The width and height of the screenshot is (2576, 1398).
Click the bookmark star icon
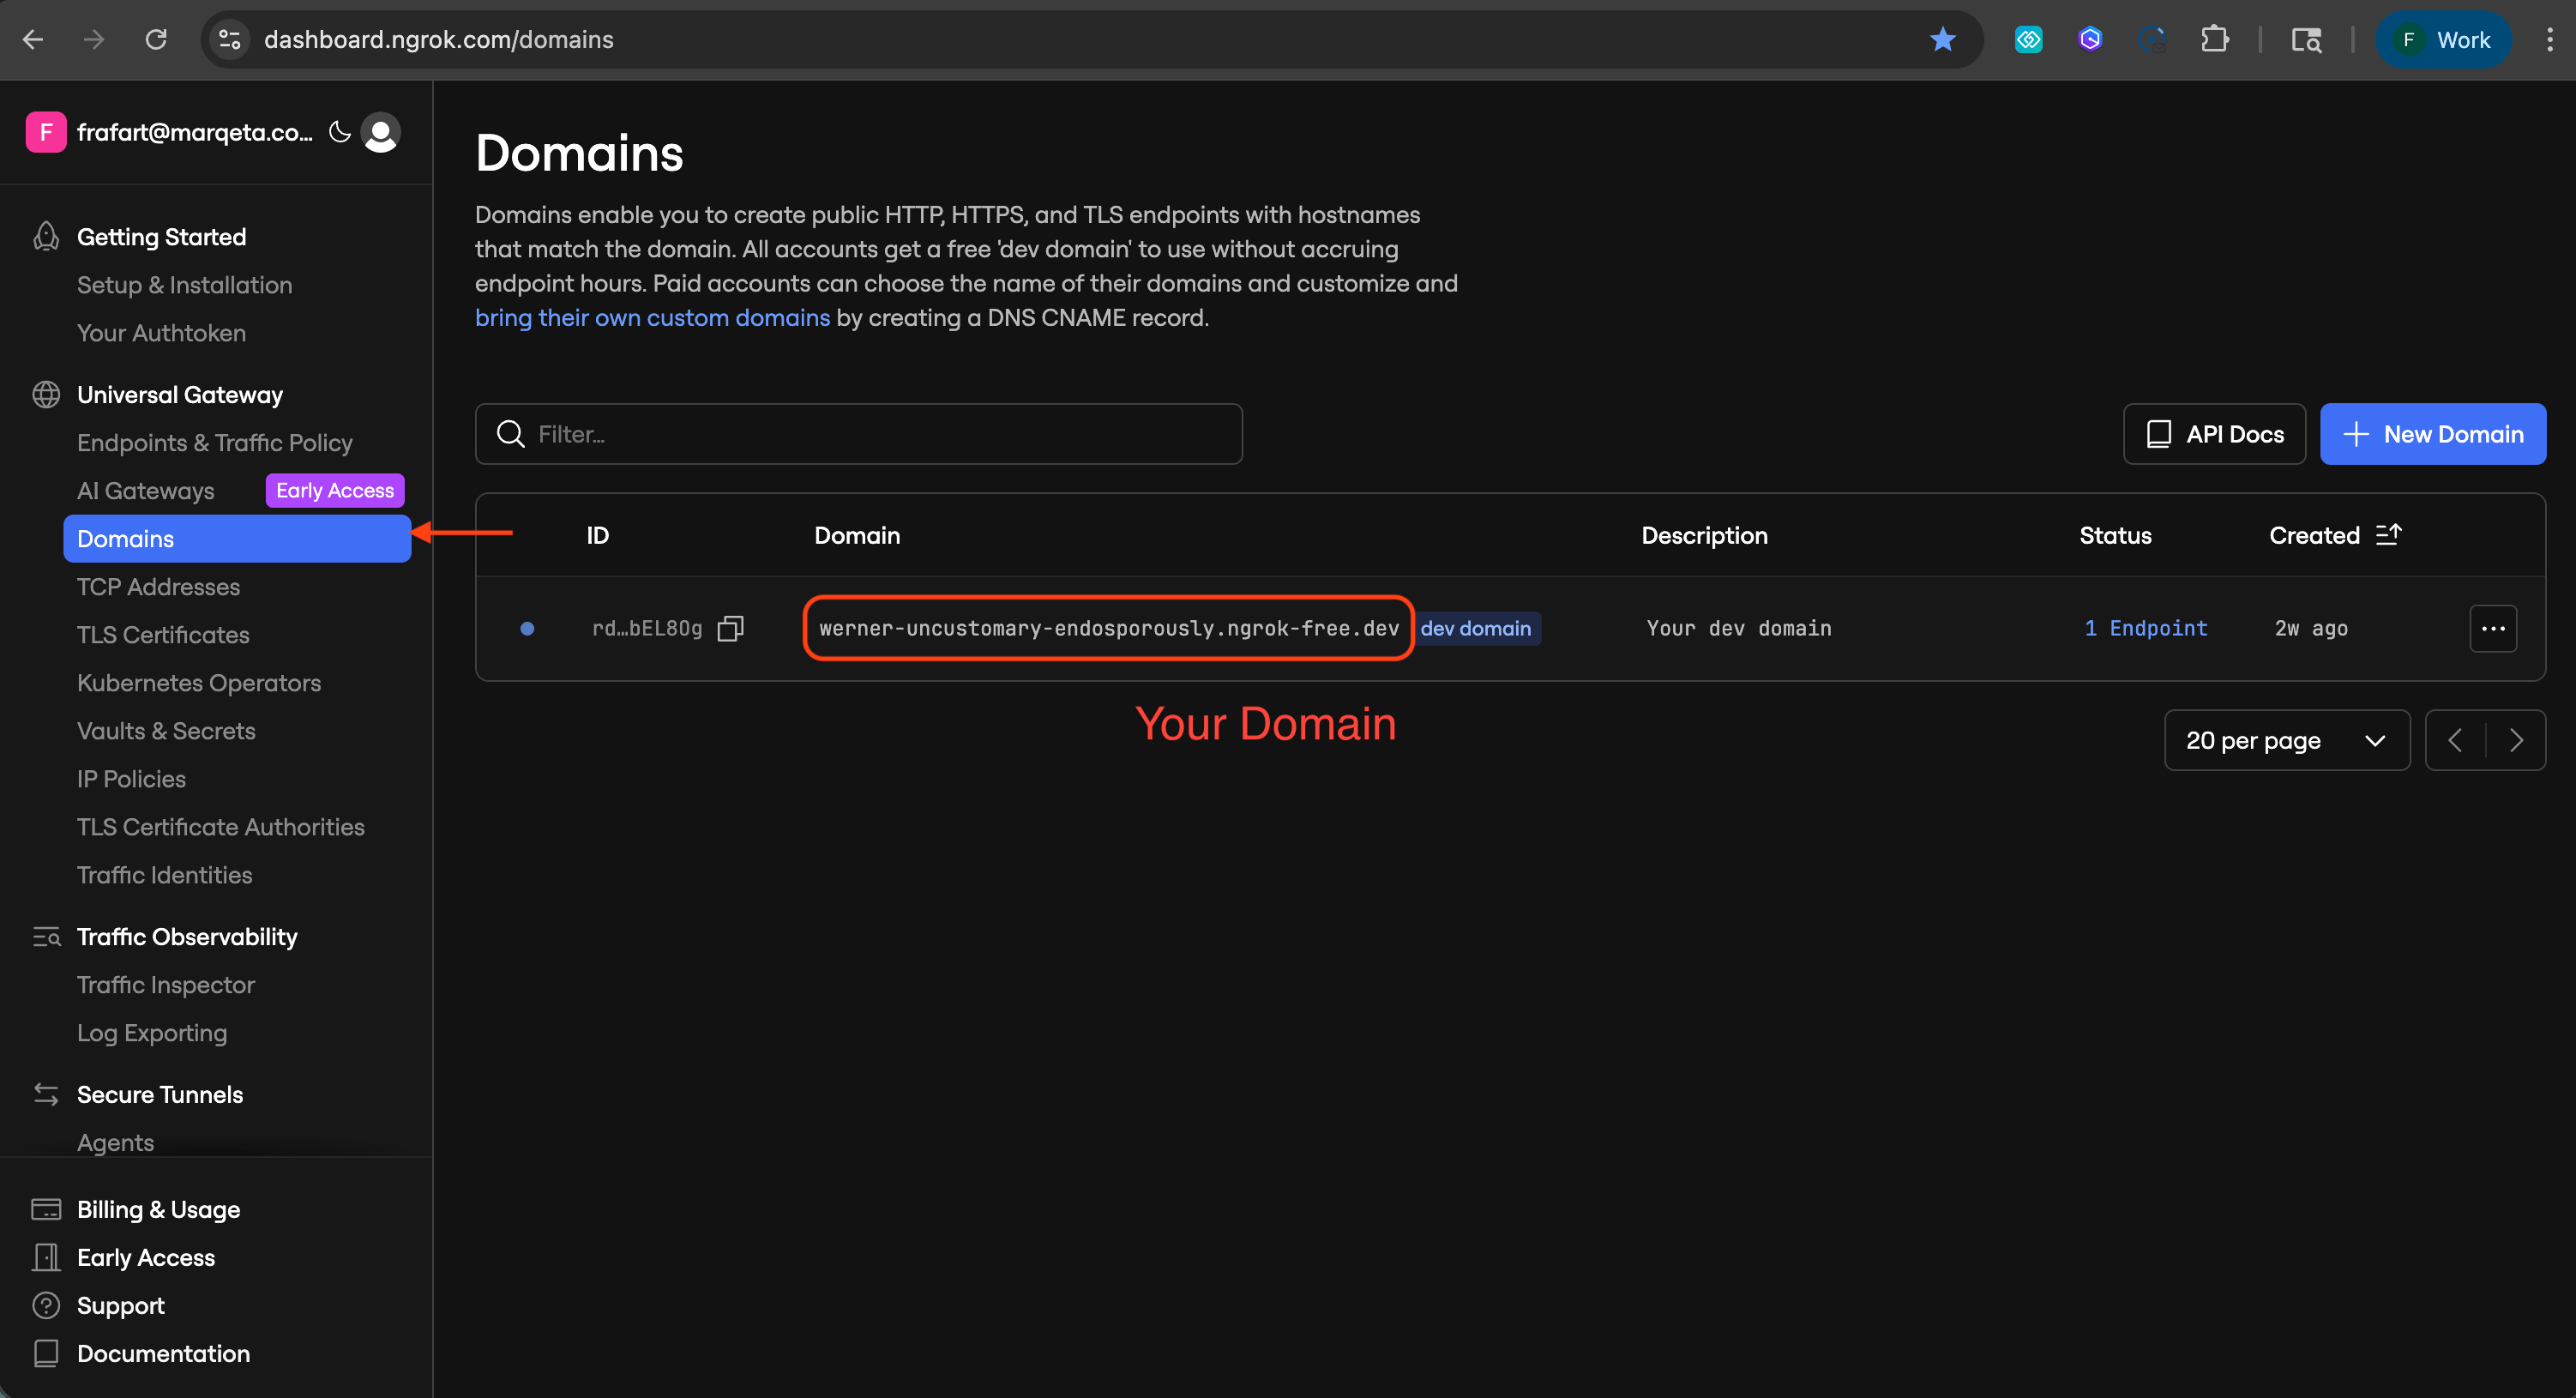(x=1942, y=40)
